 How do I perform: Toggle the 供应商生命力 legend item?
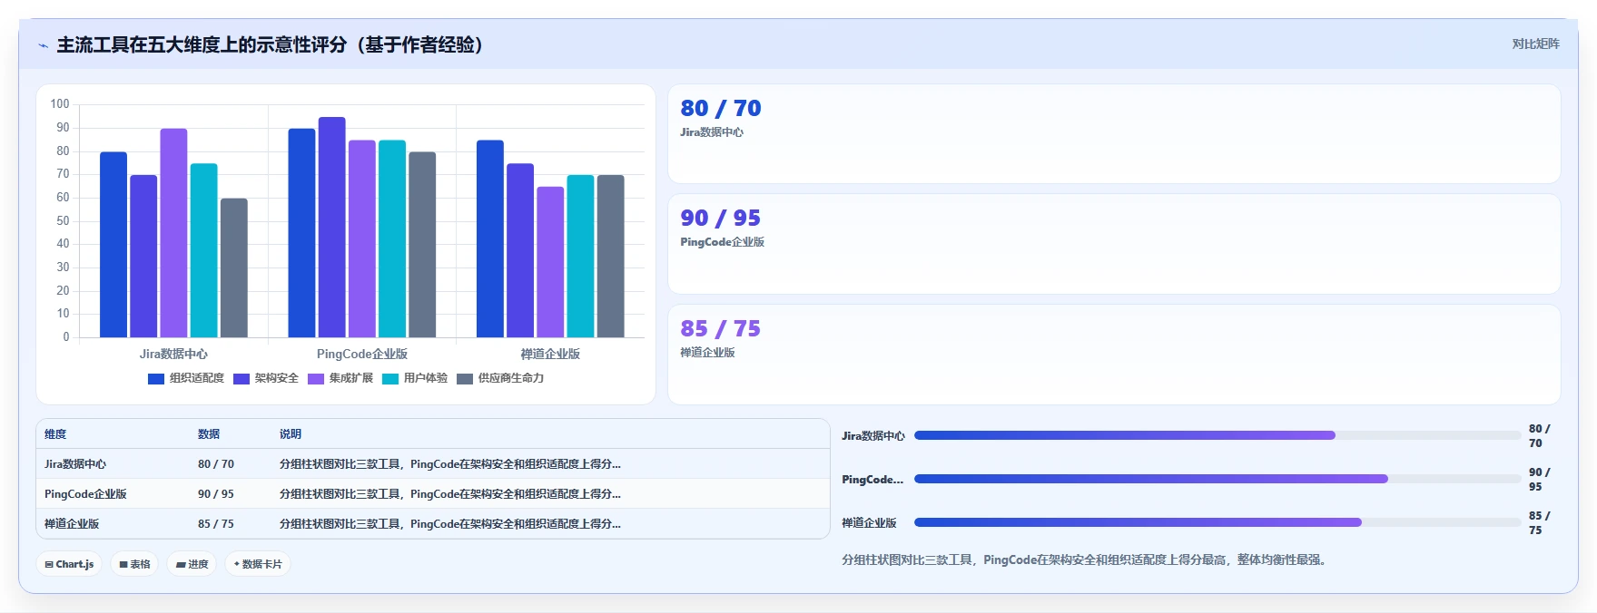click(x=500, y=378)
